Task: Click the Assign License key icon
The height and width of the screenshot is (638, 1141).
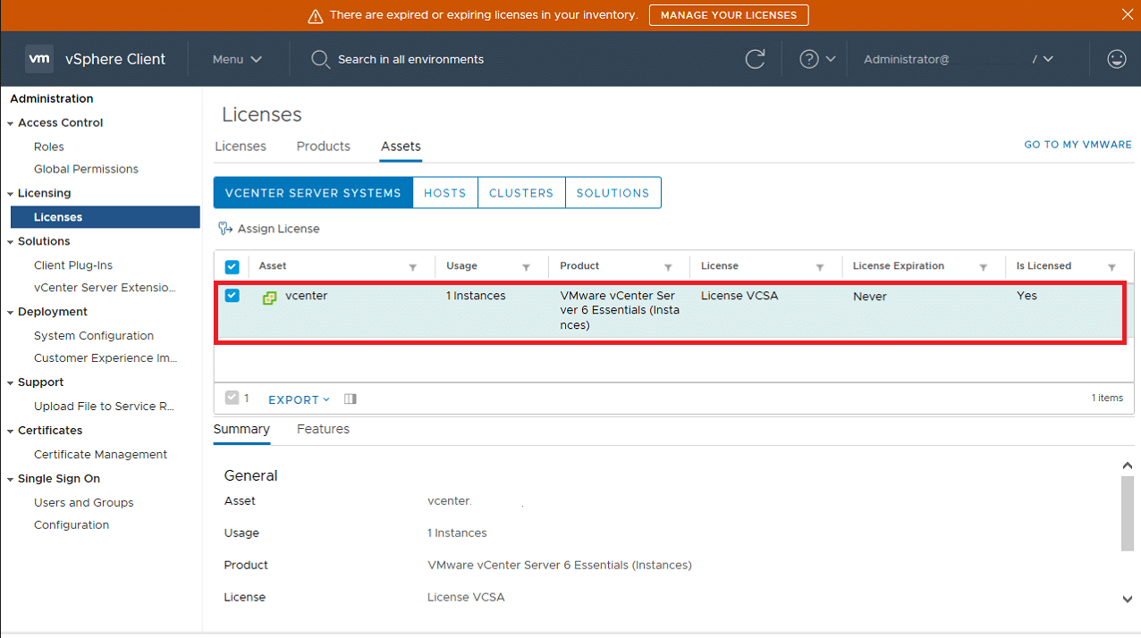Action: point(225,229)
